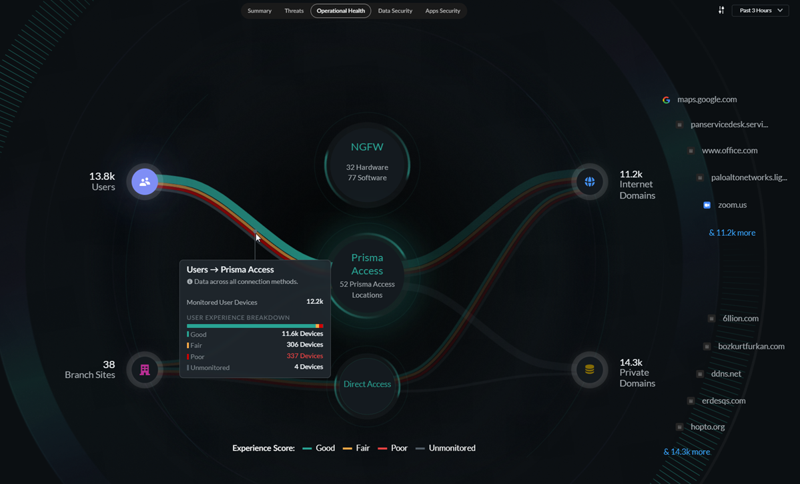Click the Good legend color swatch
The height and width of the screenshot is (484, 800).
[x=307, y=448]
